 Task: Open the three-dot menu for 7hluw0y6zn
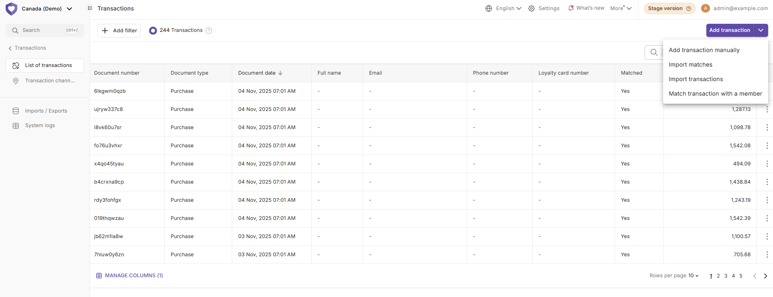(x=767, y=255)
